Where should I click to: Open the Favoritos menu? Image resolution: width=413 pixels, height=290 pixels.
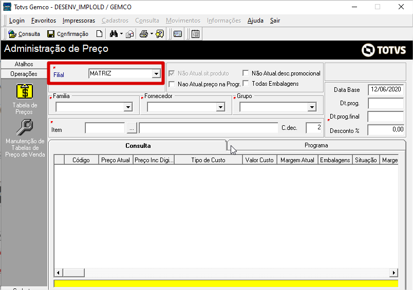(x=44, y=21)
